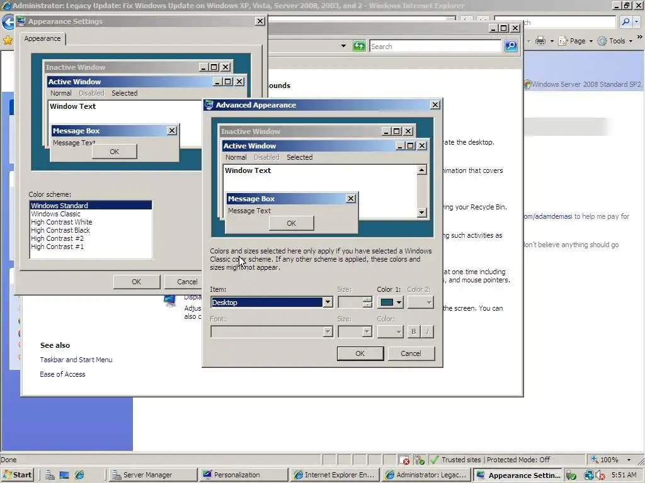
Task: Switch to Personalization taskbar button
Action: tap(244, 475)
